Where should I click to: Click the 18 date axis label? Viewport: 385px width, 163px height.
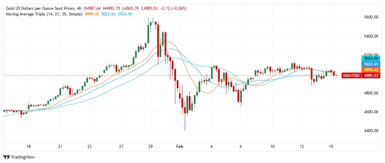(29, 147)
